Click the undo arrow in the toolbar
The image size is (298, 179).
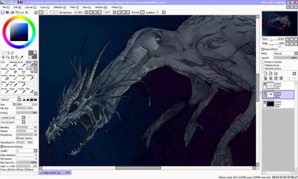(x=41, y=12)
